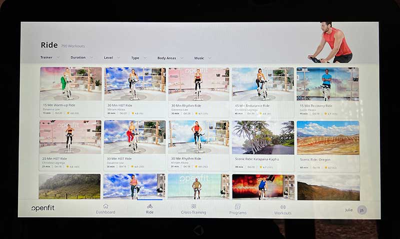Image resolution: width=400 pixels, height=239 pixels.
Task: Open the Cross-Training icon
Action: click(x=193, y=206)
